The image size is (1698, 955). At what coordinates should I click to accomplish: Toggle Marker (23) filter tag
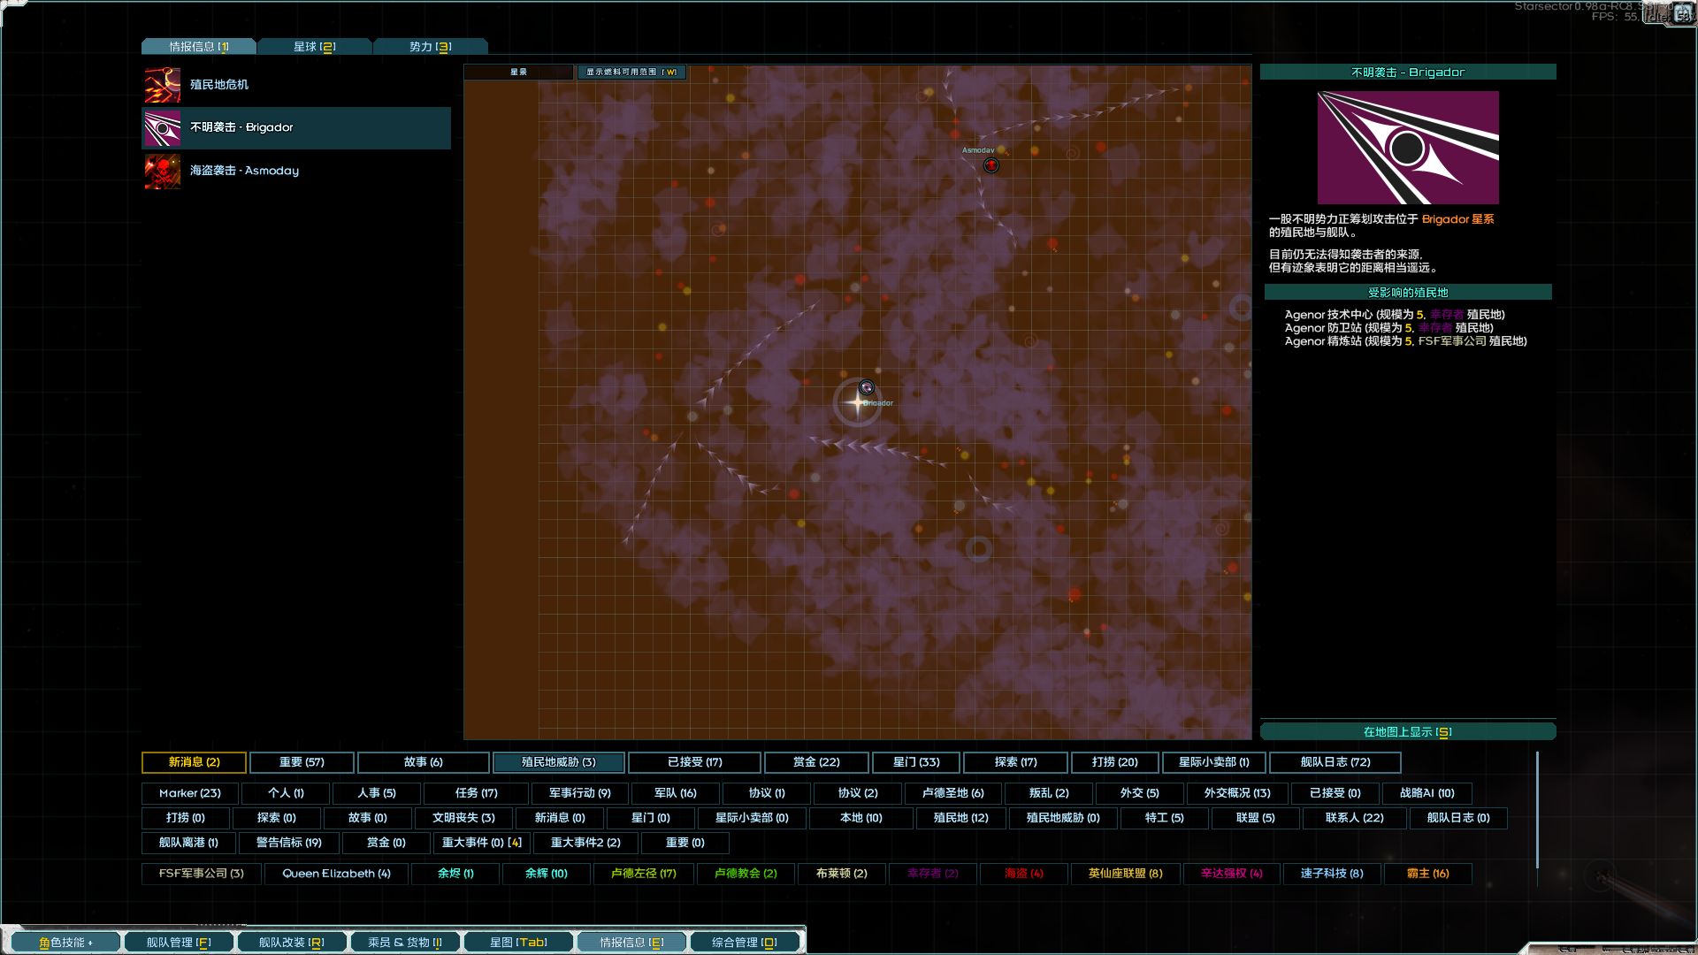coord(190,793)
